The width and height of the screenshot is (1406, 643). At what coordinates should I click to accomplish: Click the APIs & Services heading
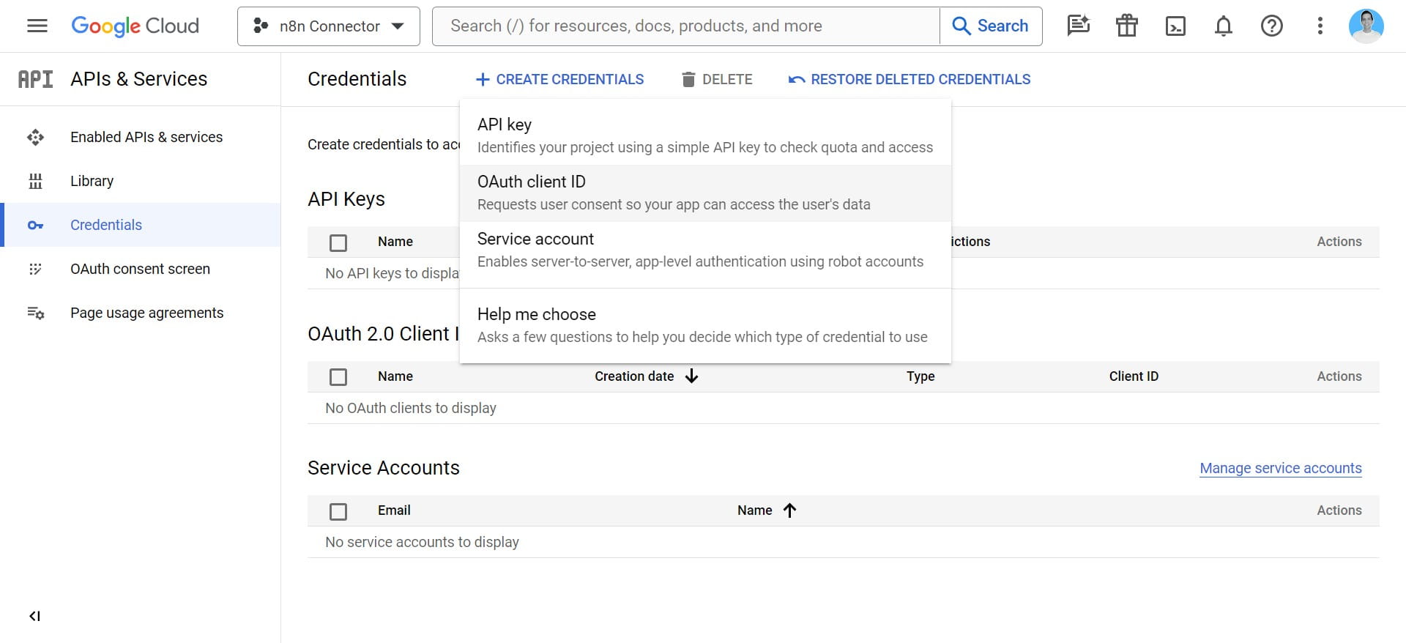click(x=139, y=79)
